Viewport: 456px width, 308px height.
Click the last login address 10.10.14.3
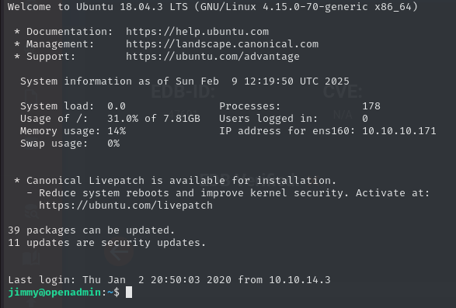coord(300,280)
